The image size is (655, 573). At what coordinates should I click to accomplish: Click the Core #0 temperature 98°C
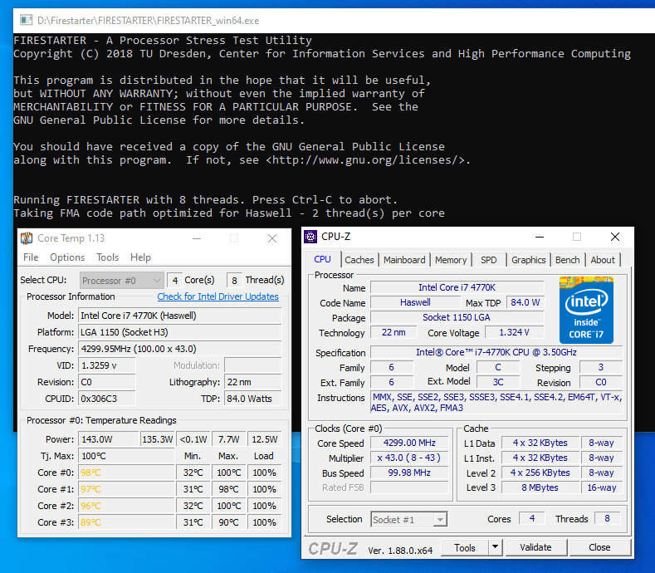[126, 473]
